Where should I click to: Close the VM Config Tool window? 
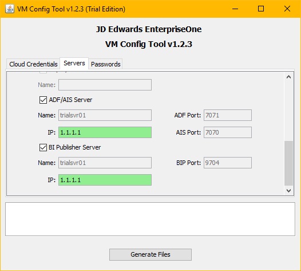click(x=287, y=9)
